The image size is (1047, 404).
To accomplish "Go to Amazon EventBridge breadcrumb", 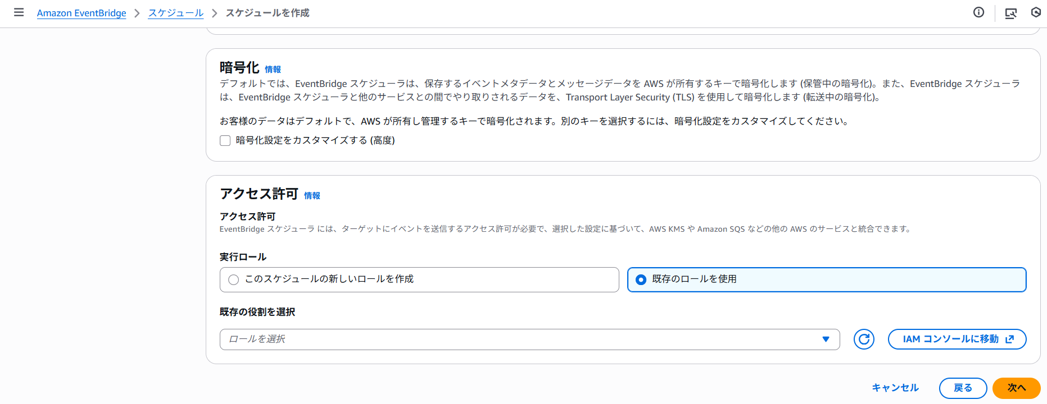I will [x=81, y=13].
